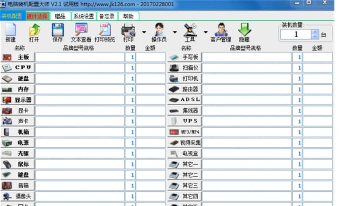Pick the MP3/MP4 button
The image size is (340, 206).
coord(185,132)
